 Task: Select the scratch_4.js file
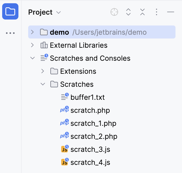(x=90, y=162)
